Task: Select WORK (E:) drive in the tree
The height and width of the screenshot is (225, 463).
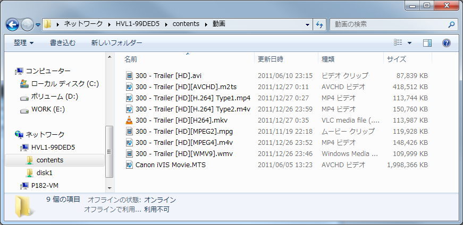Action: click(x=48, y=109)
